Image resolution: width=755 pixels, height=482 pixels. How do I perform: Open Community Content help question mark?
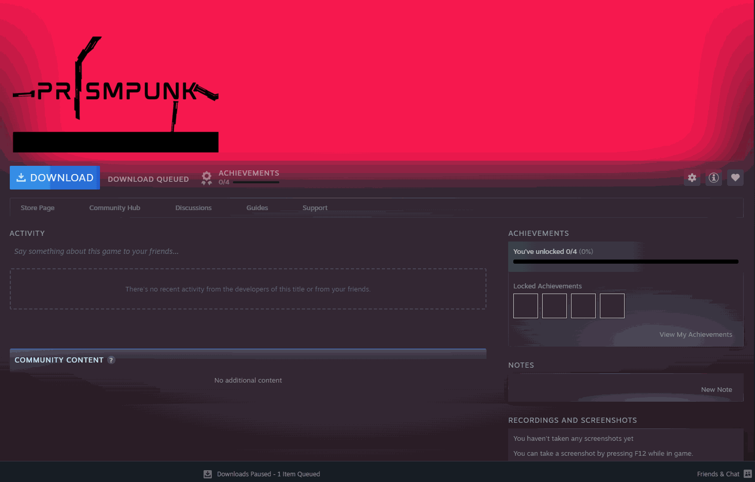(111, 360)
